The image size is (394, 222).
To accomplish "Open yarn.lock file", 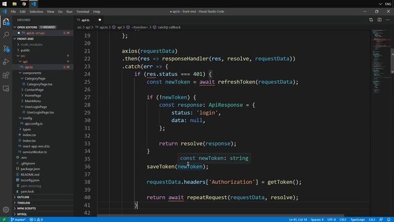I will 27,192.
